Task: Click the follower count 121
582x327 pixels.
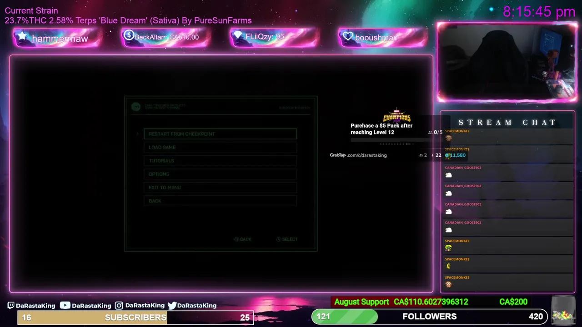Action: [323, 317]
